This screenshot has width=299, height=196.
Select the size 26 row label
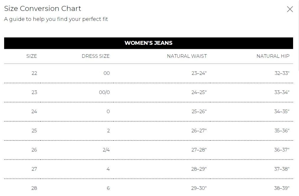(34, 150)
